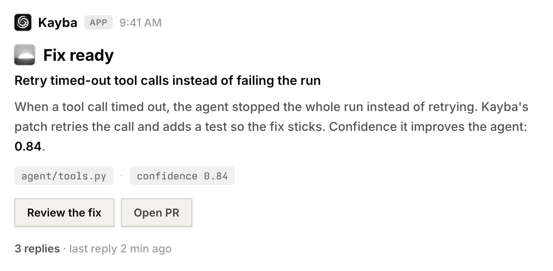Click the confidence 0.84 code chip

click(x=182, y=176)
